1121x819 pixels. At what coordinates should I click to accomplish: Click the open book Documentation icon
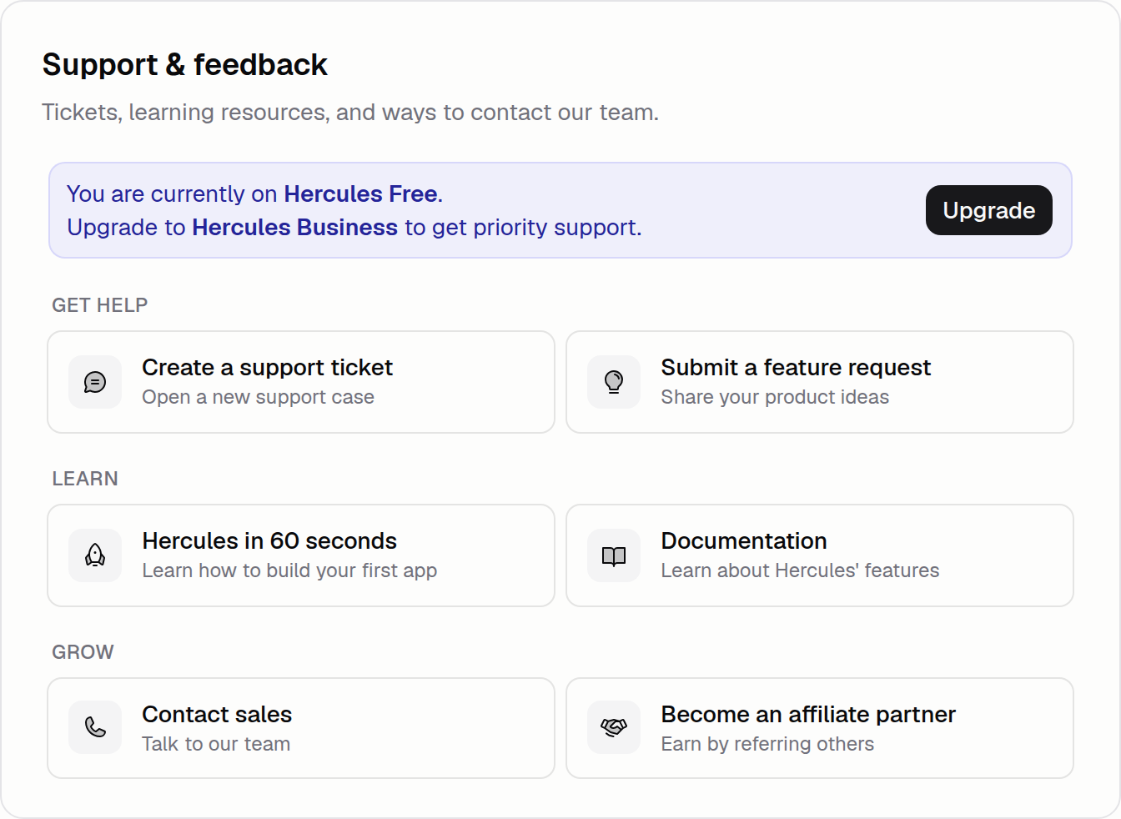614,555
